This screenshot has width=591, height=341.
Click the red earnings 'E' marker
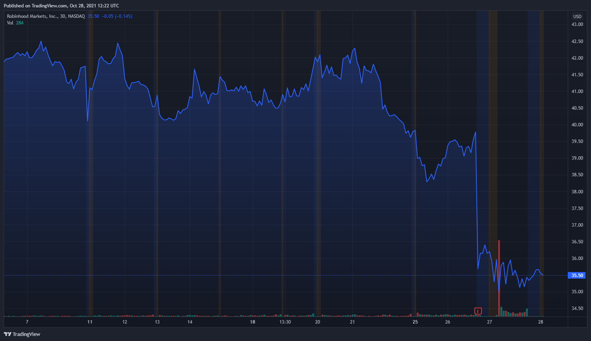(x=478, y=311)
